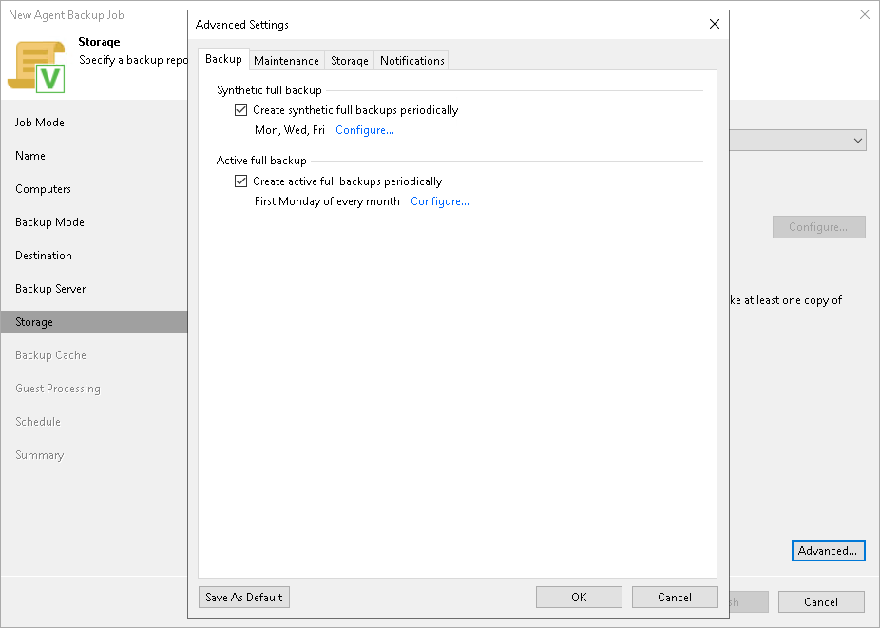Open the Advanced backup settings
This screenshot has width=880, height=628.
coord(828,550)
